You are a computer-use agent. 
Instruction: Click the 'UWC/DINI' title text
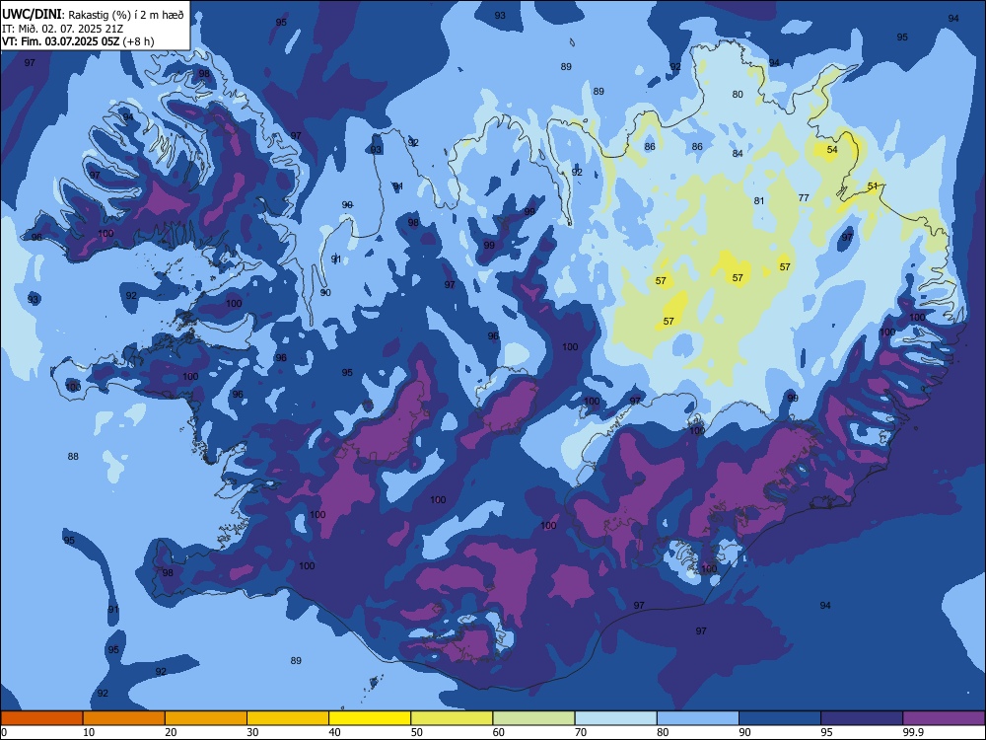(x=32, y=14)
